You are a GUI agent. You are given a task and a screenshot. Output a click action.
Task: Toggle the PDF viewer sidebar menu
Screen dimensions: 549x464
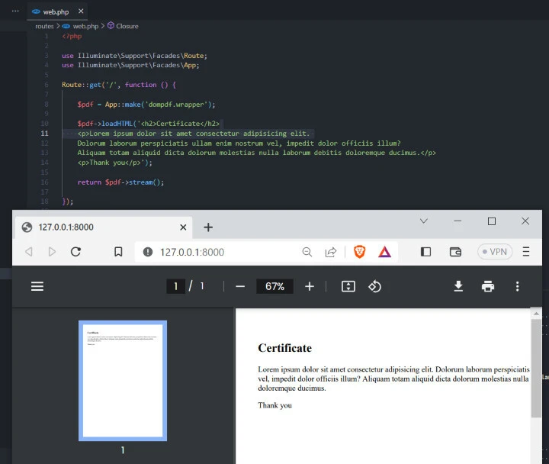pos(37,286)
